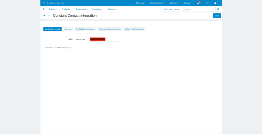262x134 pixels.
Task: Click the home icon in the navigation bar
Action: click(x=43, y=9)
